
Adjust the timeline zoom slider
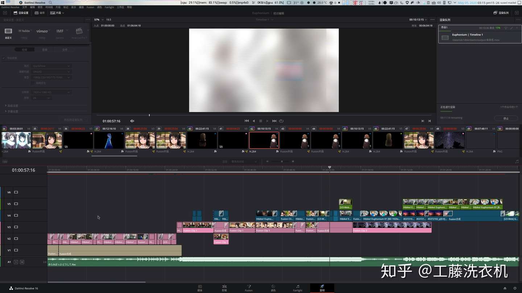point(282,161)
